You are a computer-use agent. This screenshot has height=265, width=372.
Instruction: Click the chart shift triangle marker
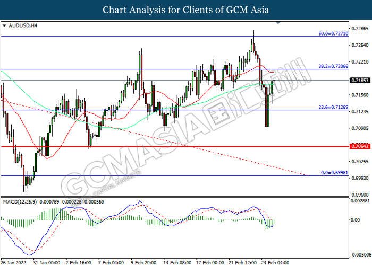278,23
